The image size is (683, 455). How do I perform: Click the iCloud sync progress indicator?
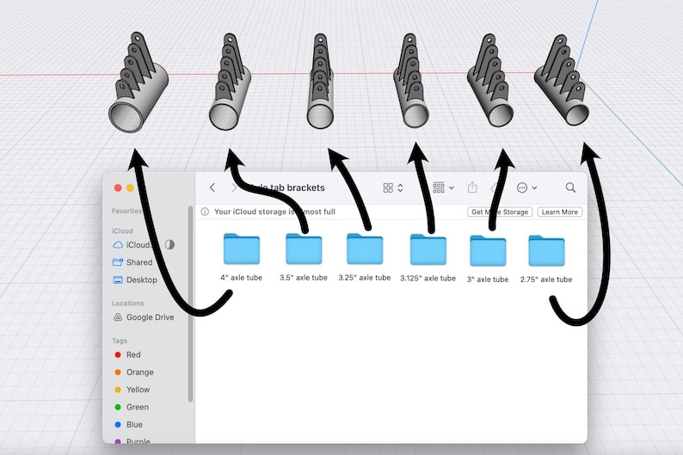(169, 244)
